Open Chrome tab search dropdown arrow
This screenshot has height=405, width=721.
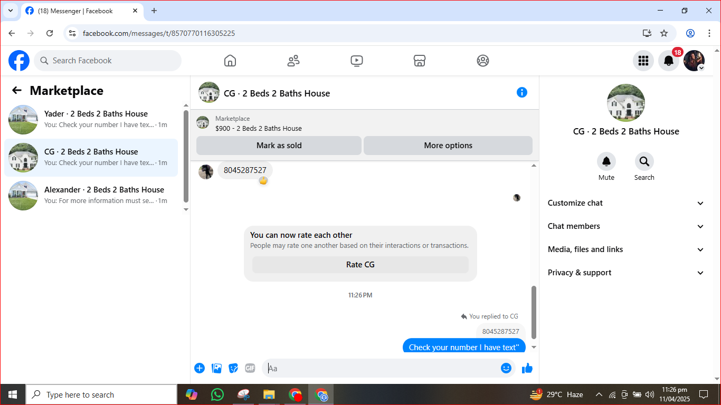coord(10,11)
